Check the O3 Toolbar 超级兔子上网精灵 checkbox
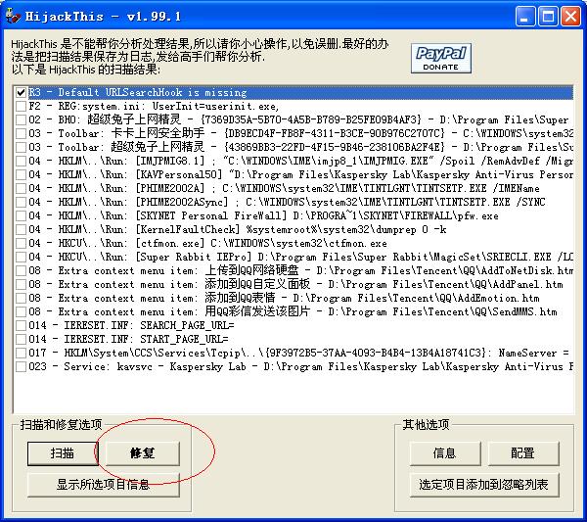The width and height of the screenshot is (587, 522). (21, 147)
